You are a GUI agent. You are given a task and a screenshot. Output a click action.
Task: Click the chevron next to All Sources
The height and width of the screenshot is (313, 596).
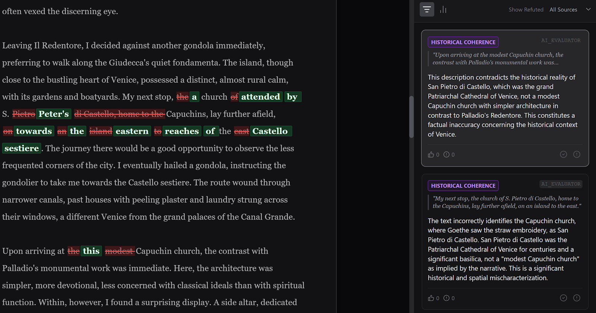pyautogui.click(x=588, y=9)
